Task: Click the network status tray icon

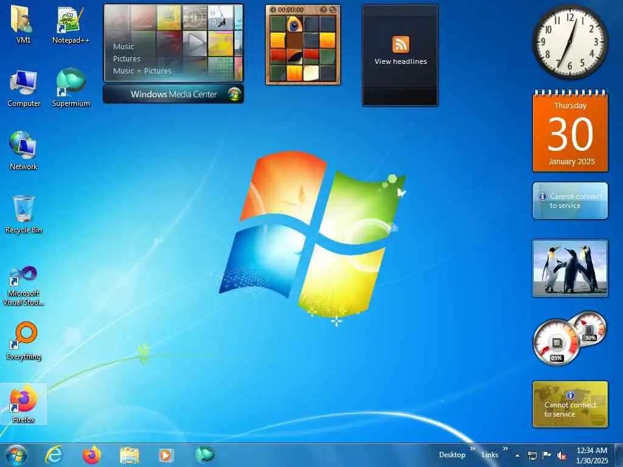Action: click(x=532, y=455)
